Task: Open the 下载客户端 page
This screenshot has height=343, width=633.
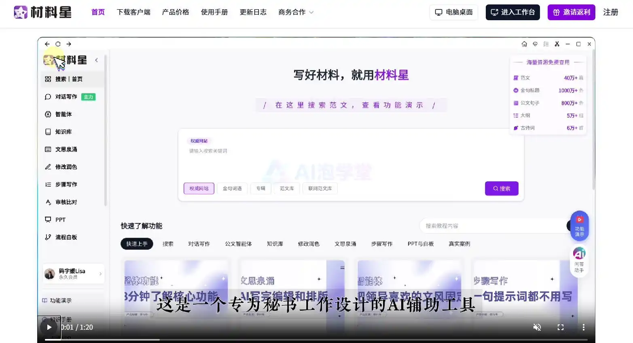Action: click(133, 12)
